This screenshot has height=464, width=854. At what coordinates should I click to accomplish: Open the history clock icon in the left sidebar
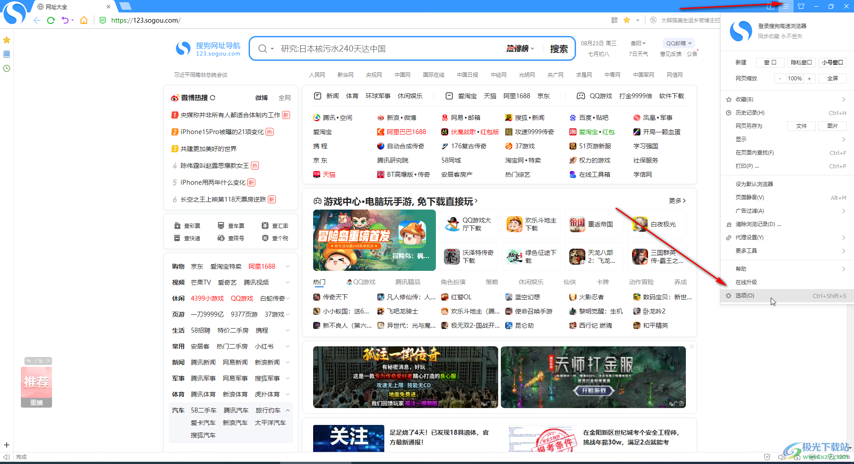[7, 68]
